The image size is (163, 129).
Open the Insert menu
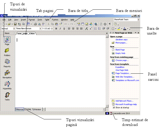coord(23,20)
